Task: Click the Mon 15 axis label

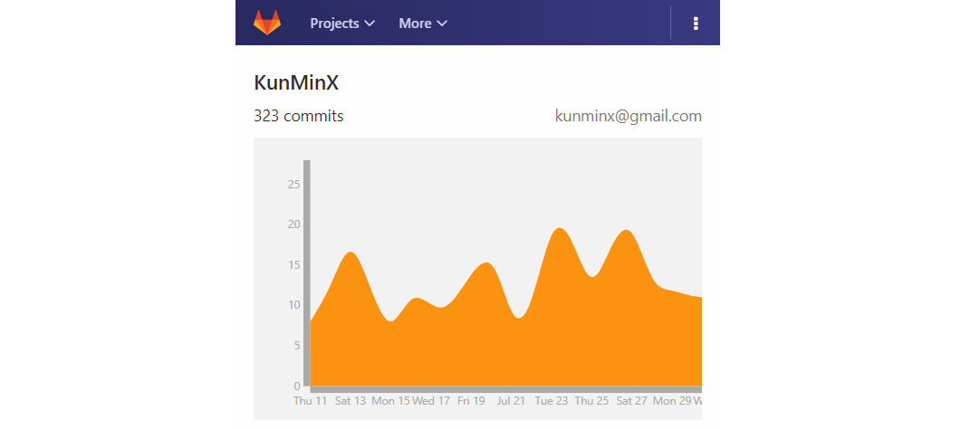Action: pos(391,401)
